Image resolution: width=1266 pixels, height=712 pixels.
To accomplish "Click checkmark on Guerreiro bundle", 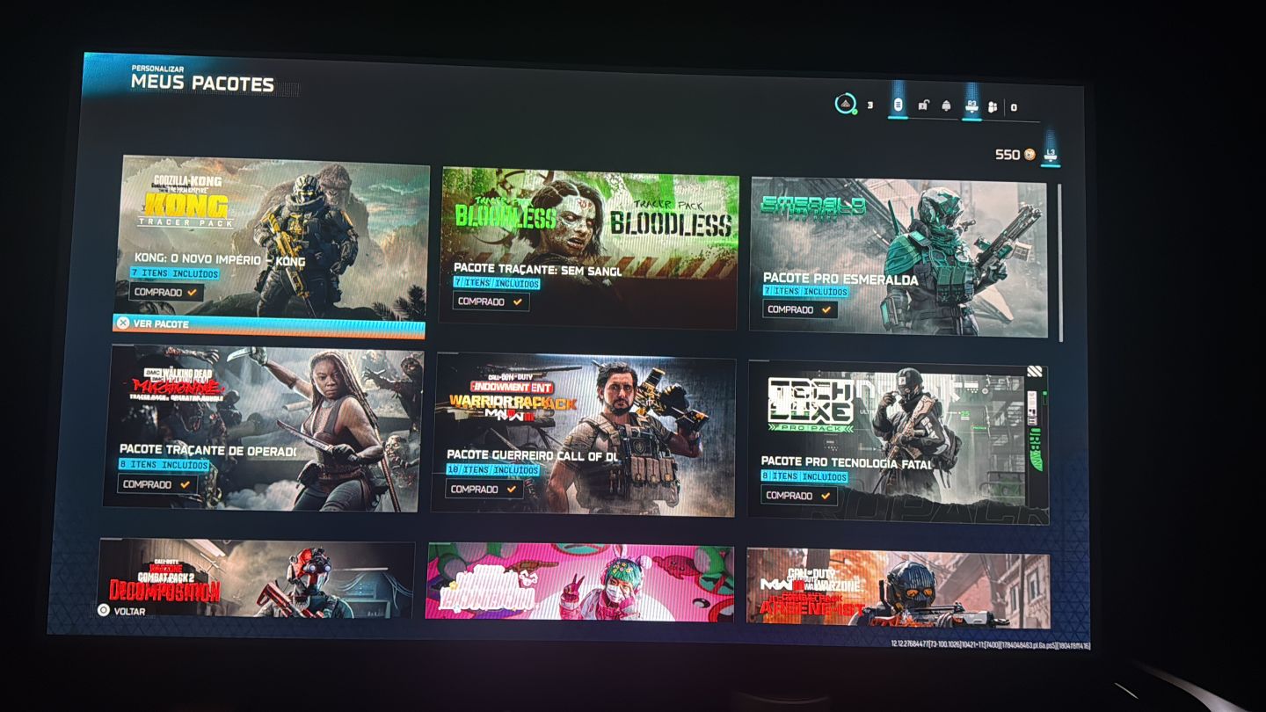I will [x=512, y=489].
